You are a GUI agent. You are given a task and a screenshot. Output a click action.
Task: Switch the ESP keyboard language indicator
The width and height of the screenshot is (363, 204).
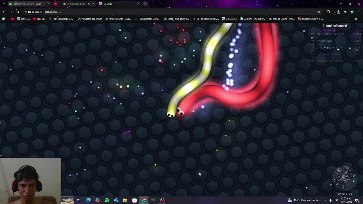click(x=336, y=200)
